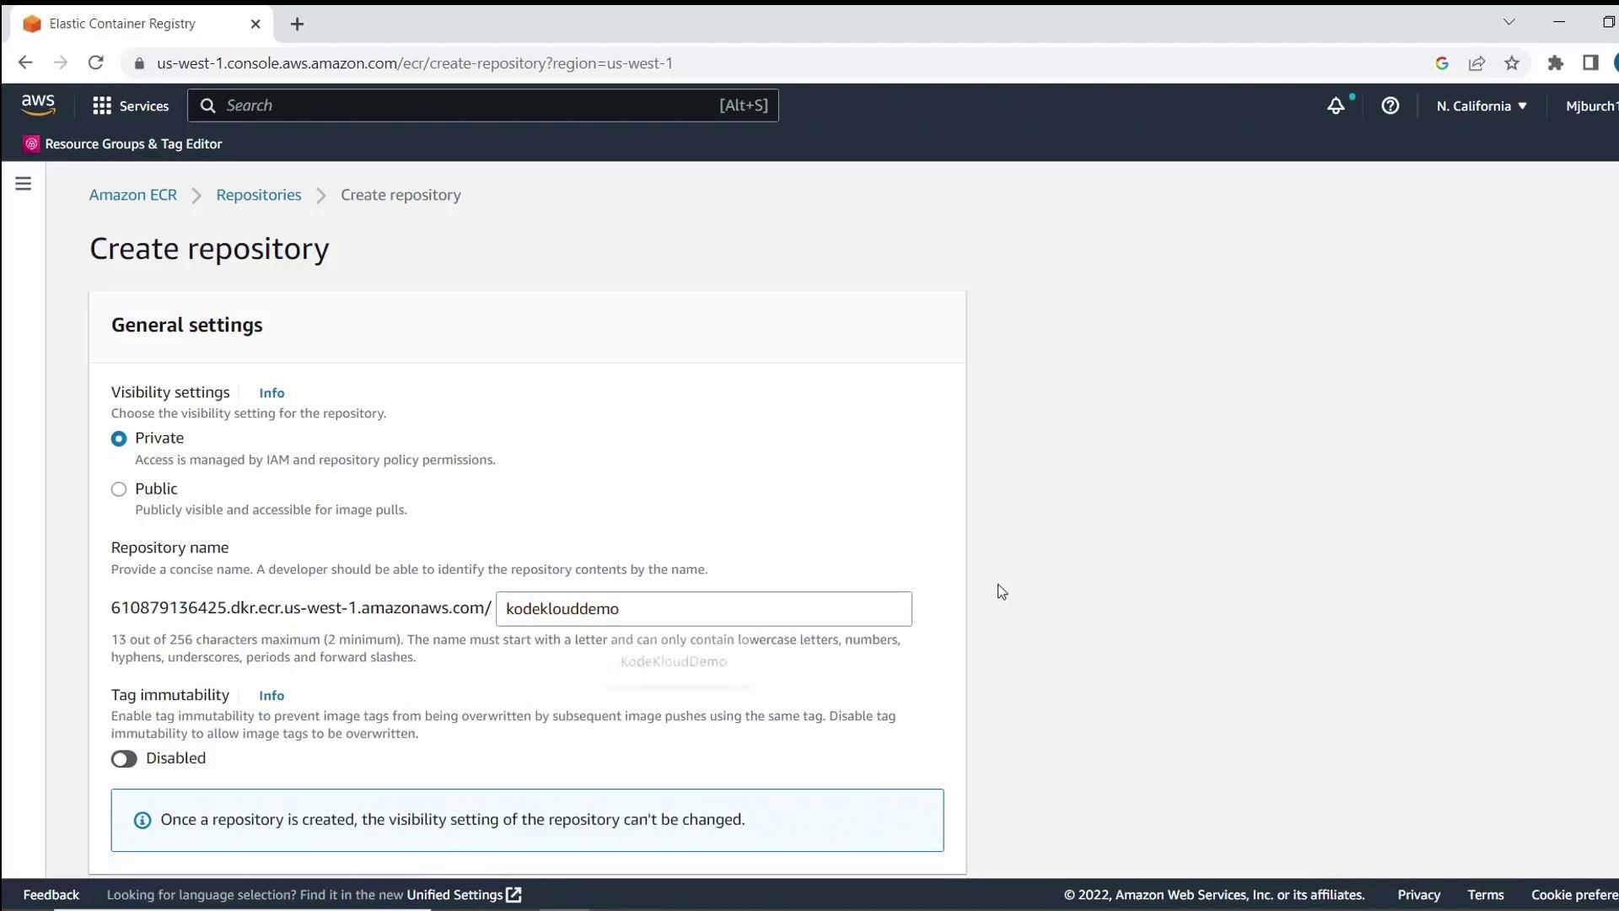Select the Private visibility radio button
The image size is (1619, 911).
(119, 439)
